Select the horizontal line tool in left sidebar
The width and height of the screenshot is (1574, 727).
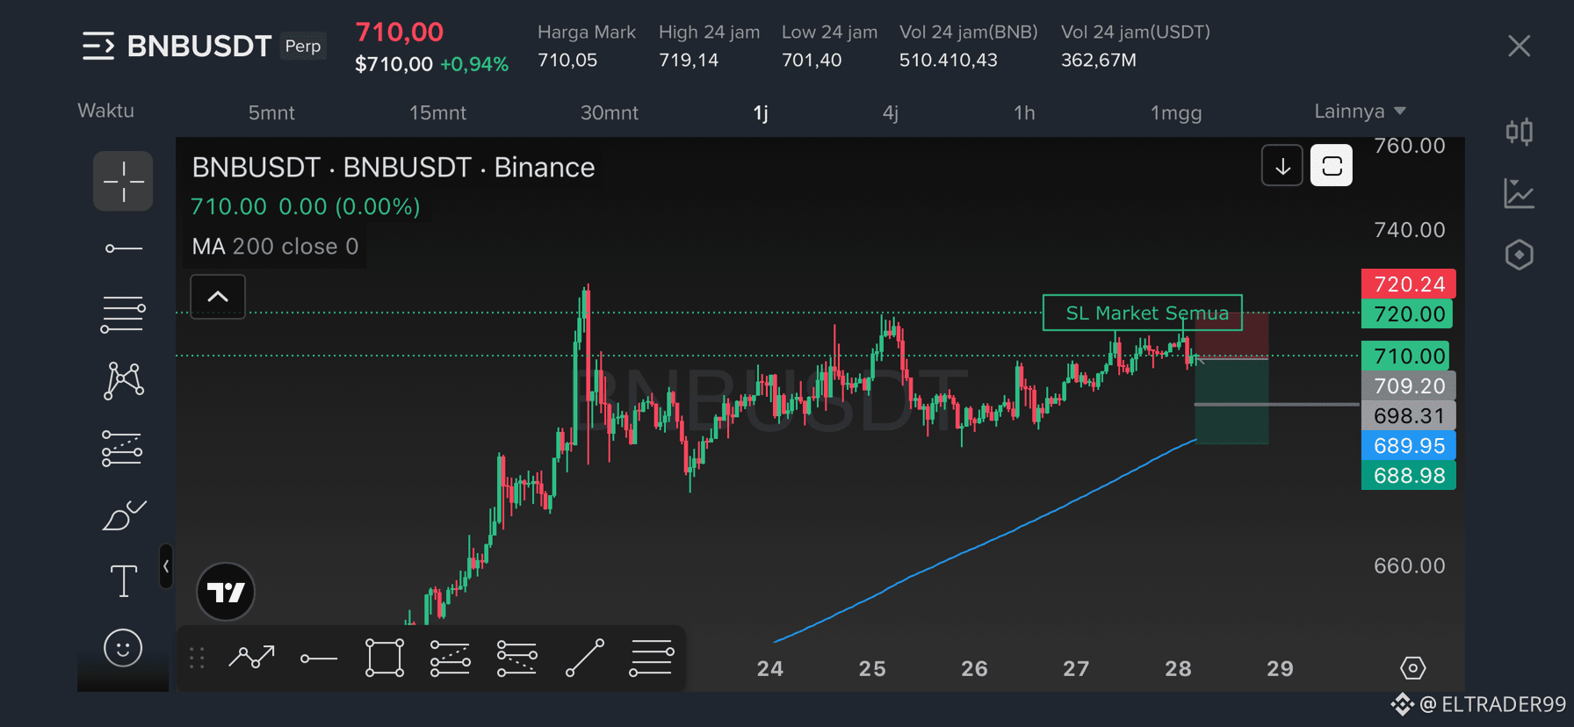point(123,248)
